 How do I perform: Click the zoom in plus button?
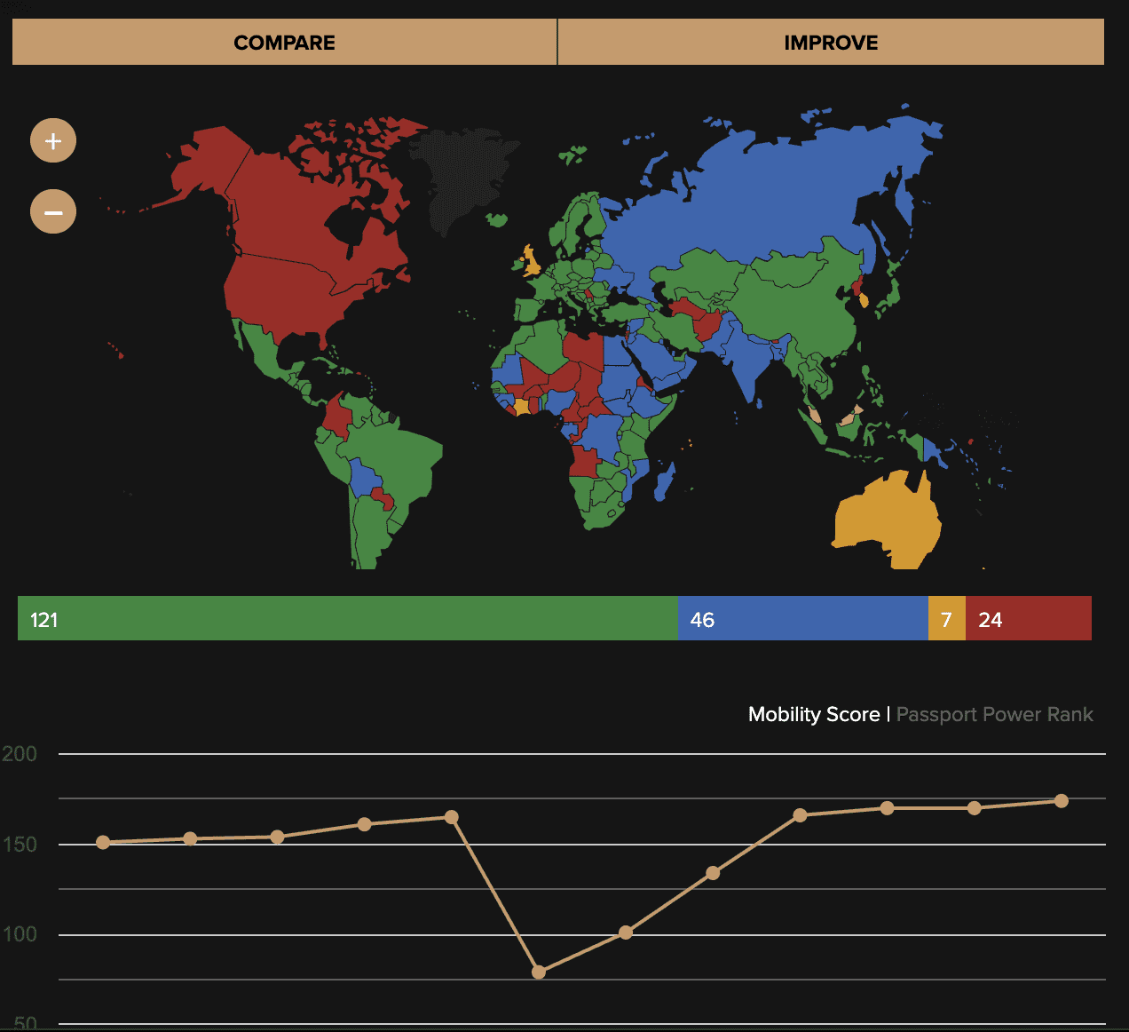click(53, 141)
